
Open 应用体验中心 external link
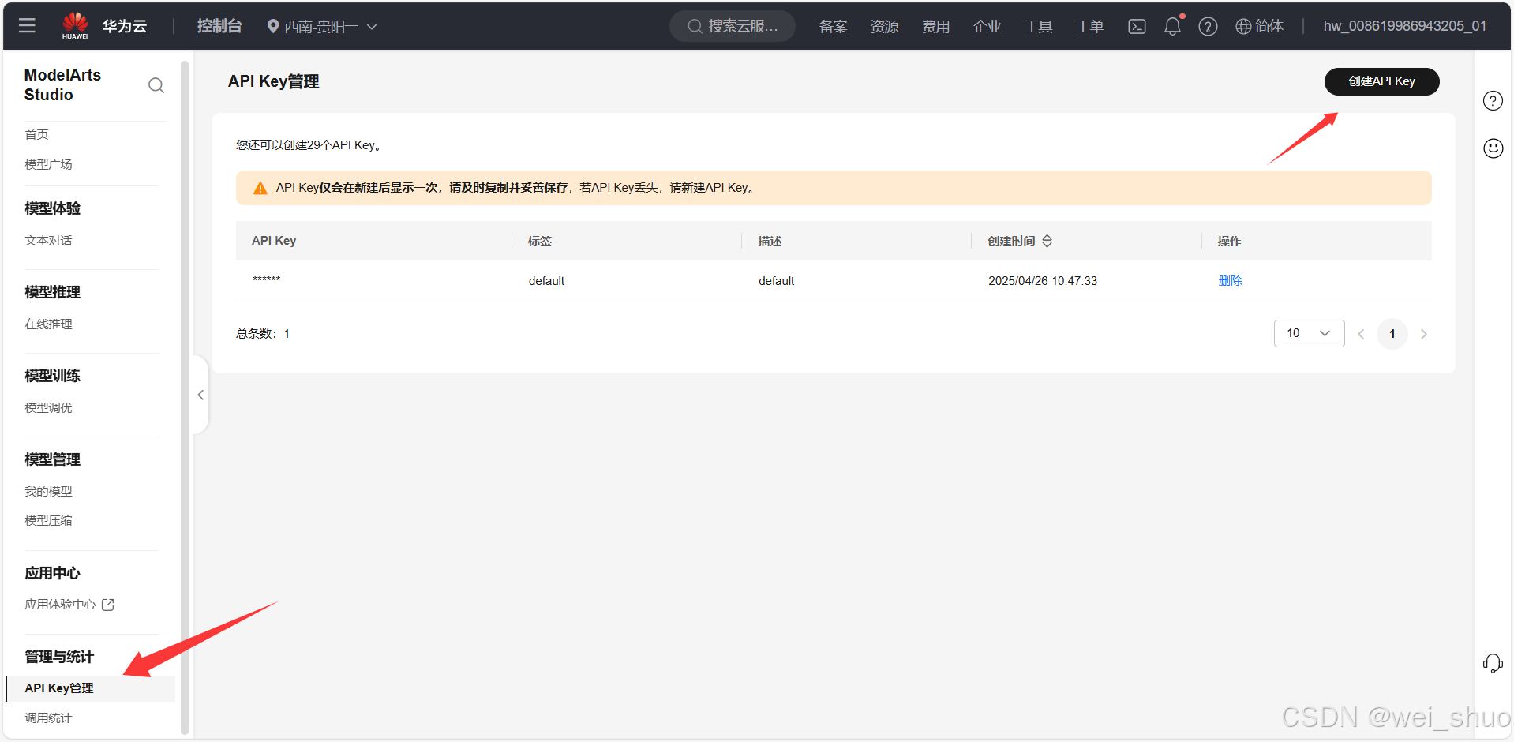(x=69, y=604)
